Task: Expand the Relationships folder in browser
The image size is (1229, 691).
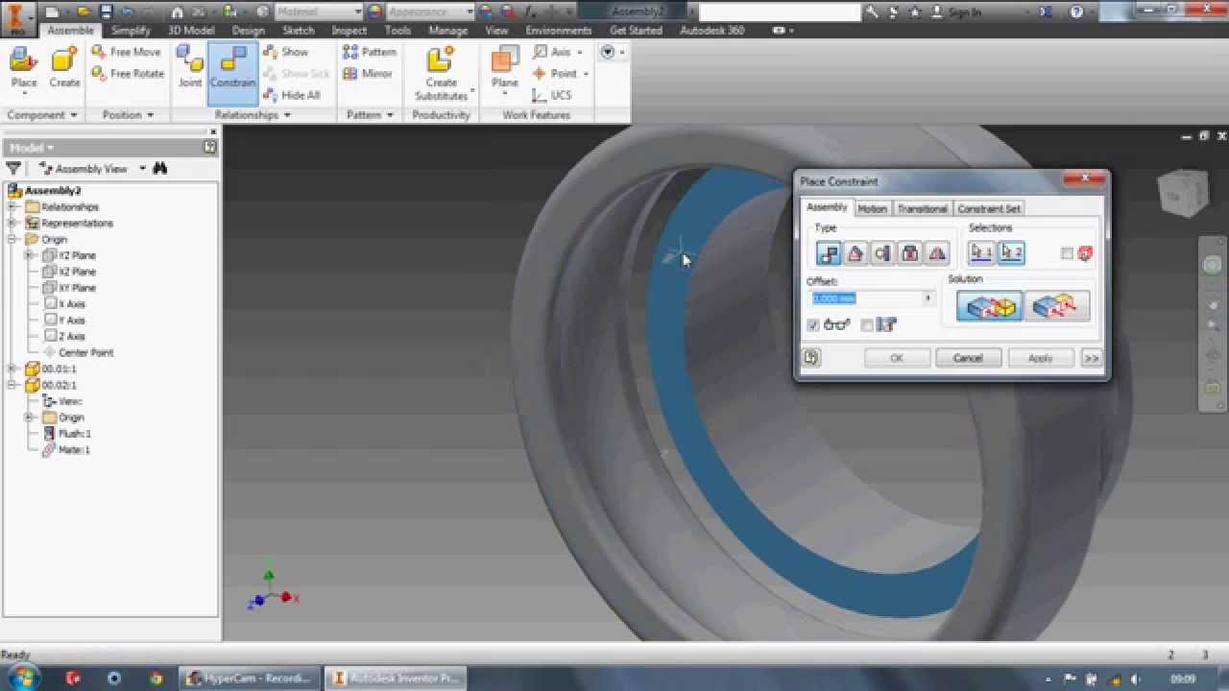Action: [x=12, y=207]
